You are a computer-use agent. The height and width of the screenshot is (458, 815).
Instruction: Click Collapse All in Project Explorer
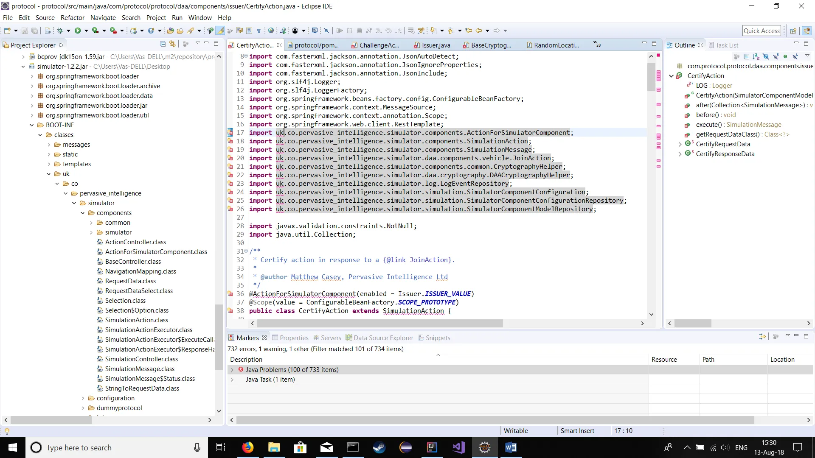pos(163,44)
